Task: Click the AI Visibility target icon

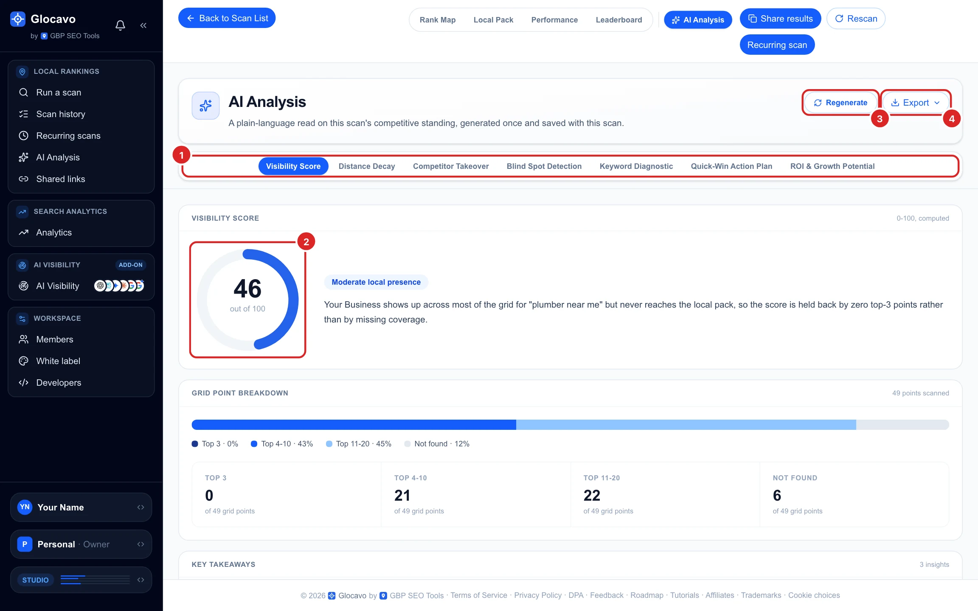Action: click(24, 286)
